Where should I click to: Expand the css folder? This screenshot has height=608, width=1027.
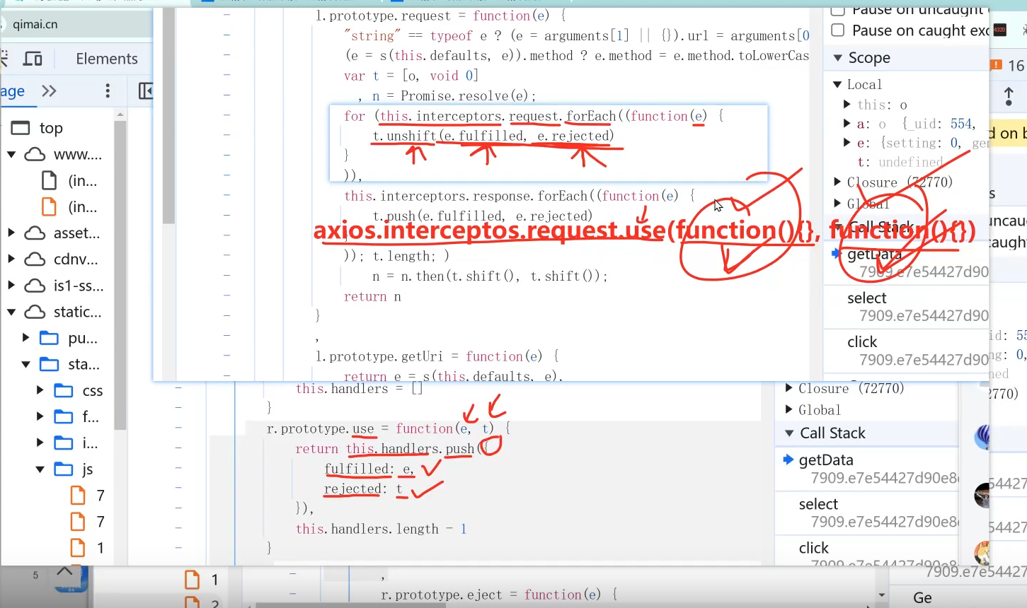[x=40, y=390]
